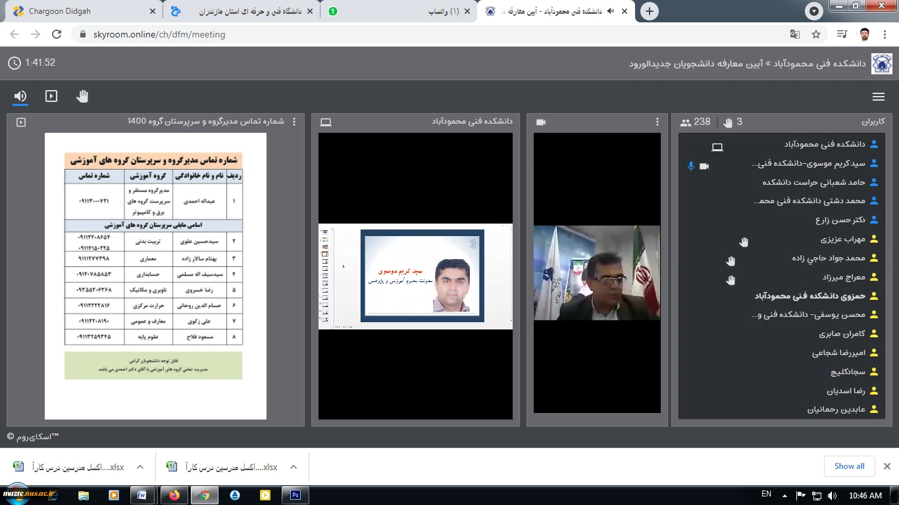Open Photoshop from the taskbar
This screenshot has height=505, width=899.
[x=295, y=495]
